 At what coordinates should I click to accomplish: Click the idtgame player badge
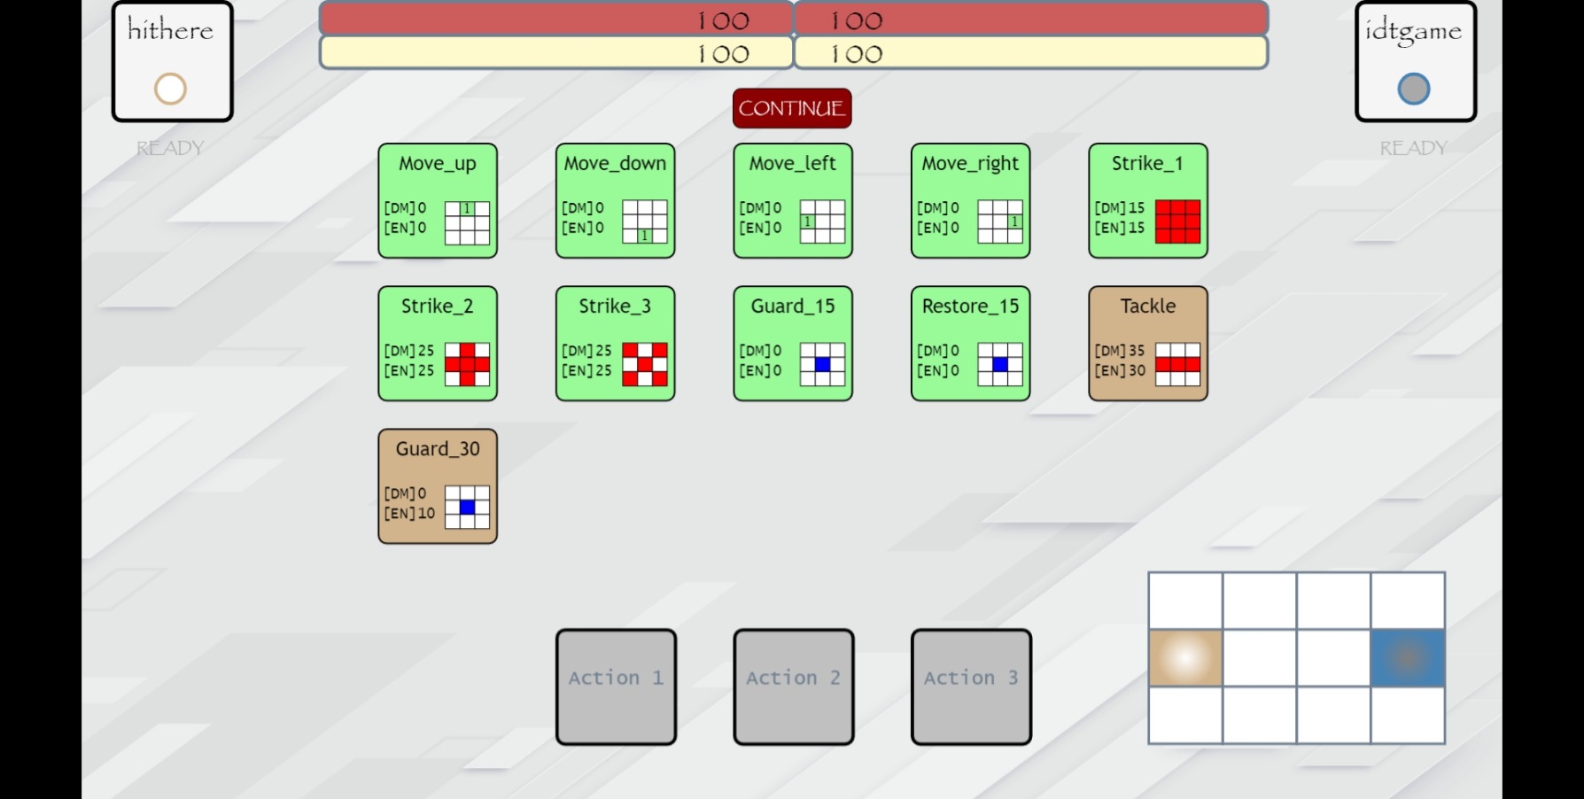[1415, 61]
